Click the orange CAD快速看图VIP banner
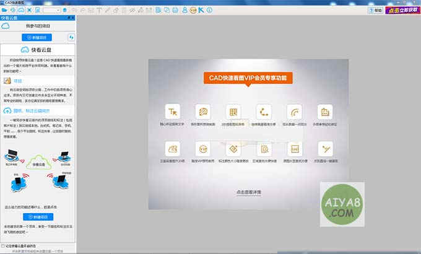Screen dimensions: 421x254 click(248, 78)
